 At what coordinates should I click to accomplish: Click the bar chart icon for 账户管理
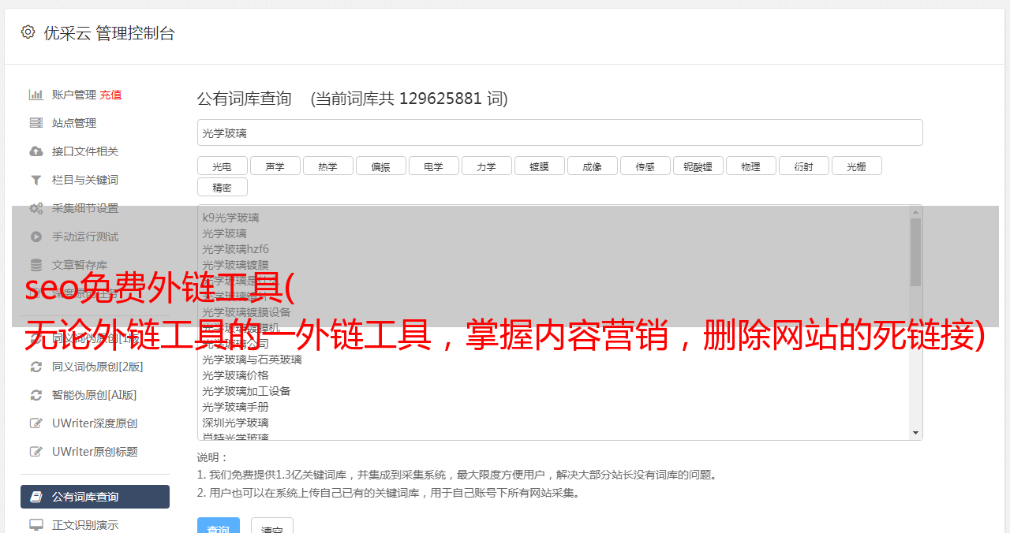pyautogui.click(x=36, y=95)
